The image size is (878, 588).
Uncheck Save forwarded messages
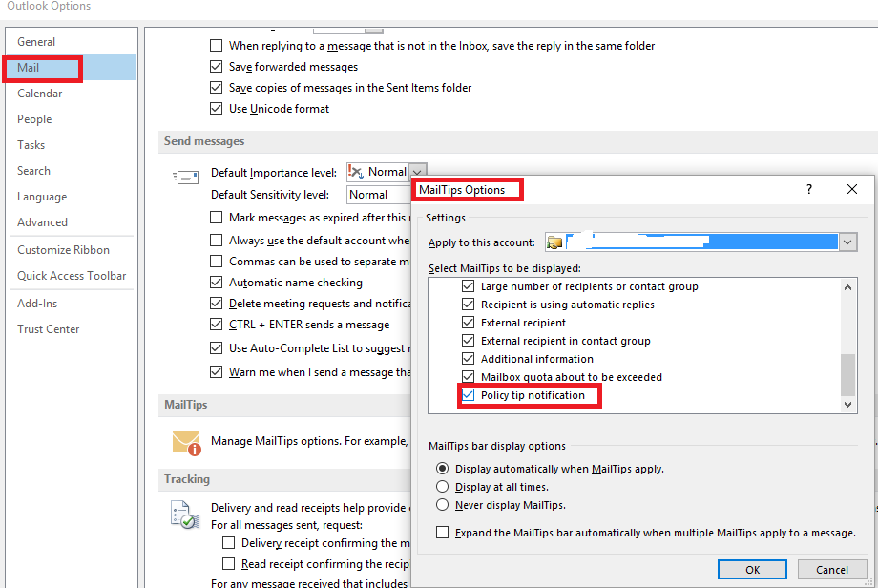(x=216, y=66)
